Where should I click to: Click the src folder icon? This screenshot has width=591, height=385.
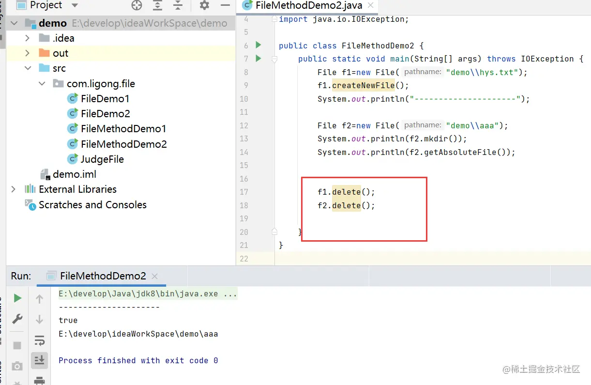44,68
